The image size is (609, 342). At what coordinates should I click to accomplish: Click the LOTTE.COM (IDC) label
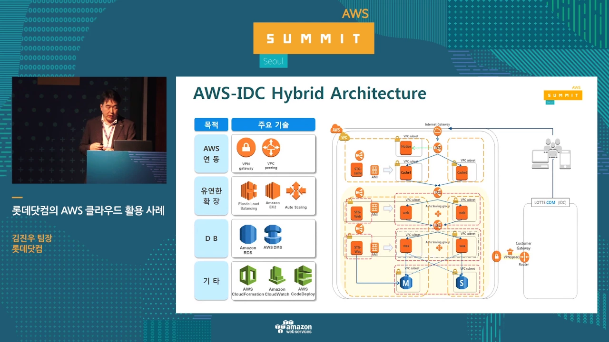(550, 202)
